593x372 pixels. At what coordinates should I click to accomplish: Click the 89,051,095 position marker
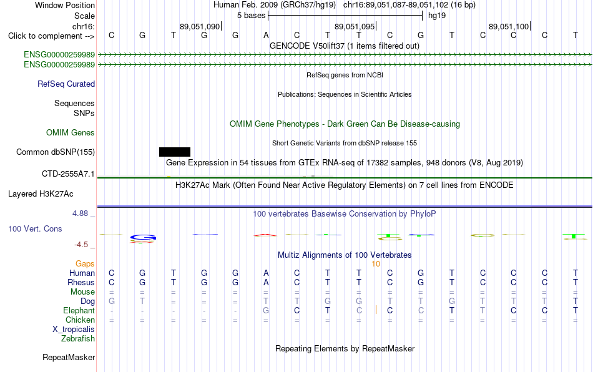coord(355,26)
